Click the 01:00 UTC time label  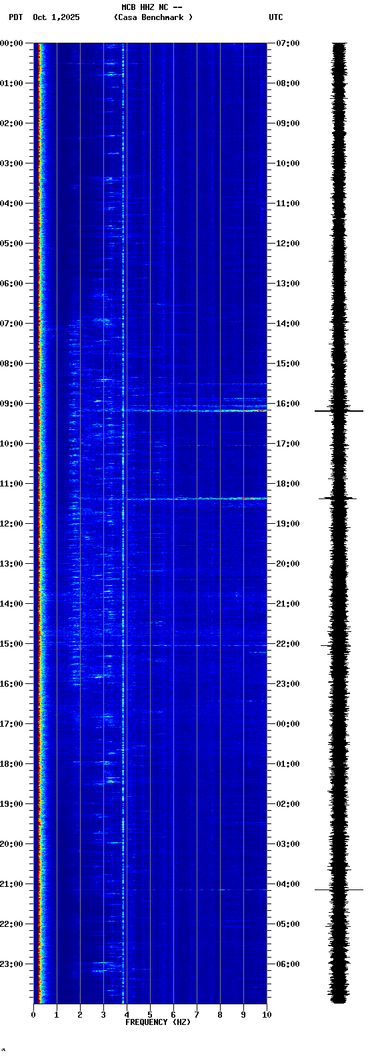(288, 764)
